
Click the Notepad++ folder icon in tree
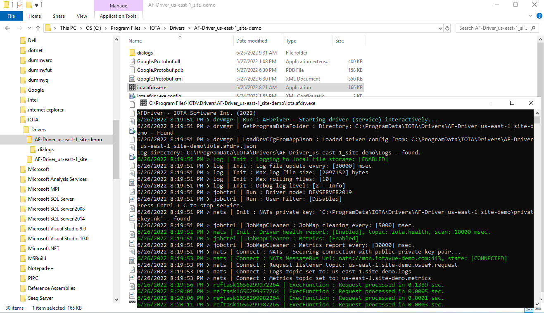pos(23,268)
